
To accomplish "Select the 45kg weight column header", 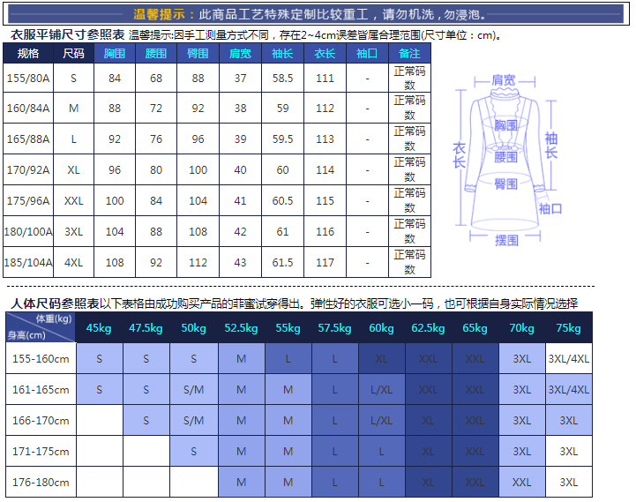I will click(99, 328).
